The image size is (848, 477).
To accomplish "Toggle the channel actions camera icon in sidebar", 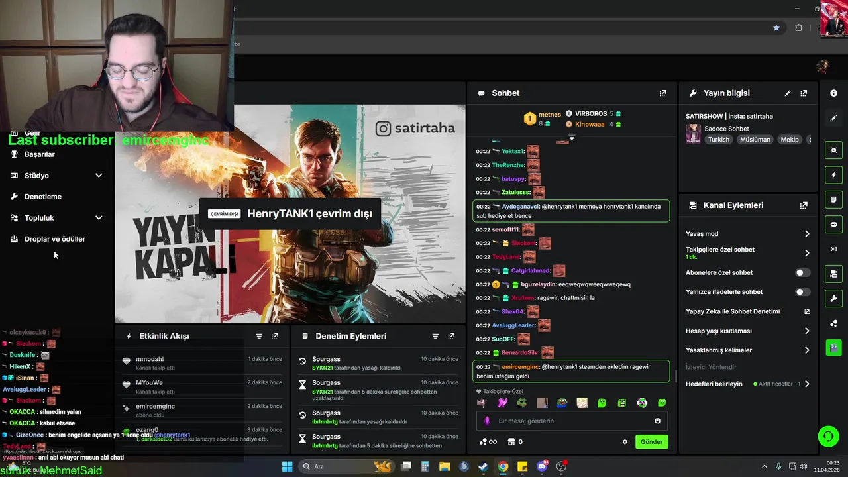I will (833, 274).
